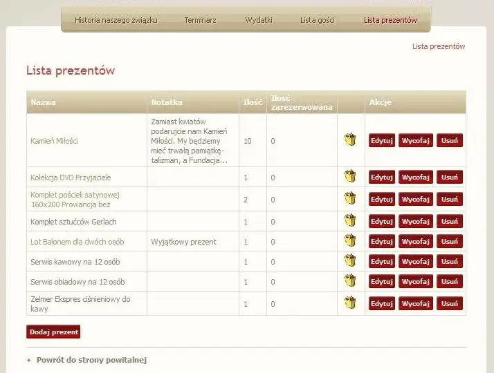Edytuj Kolekcja DVD Przyjaciele
Image resolution: width=494 pixels, height=373 pixels.
point(381,178)
